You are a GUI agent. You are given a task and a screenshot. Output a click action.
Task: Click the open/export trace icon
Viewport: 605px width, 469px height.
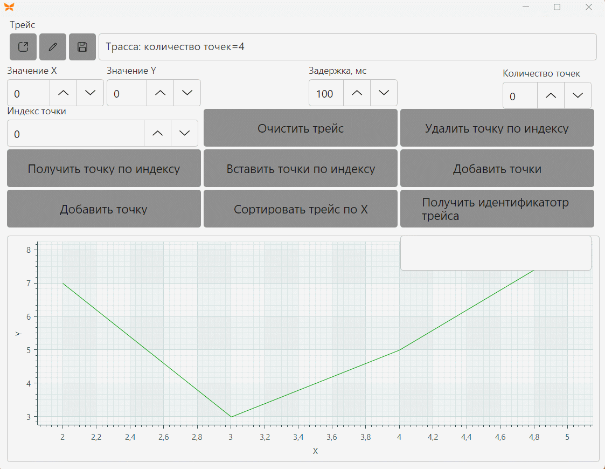(23, 47)
